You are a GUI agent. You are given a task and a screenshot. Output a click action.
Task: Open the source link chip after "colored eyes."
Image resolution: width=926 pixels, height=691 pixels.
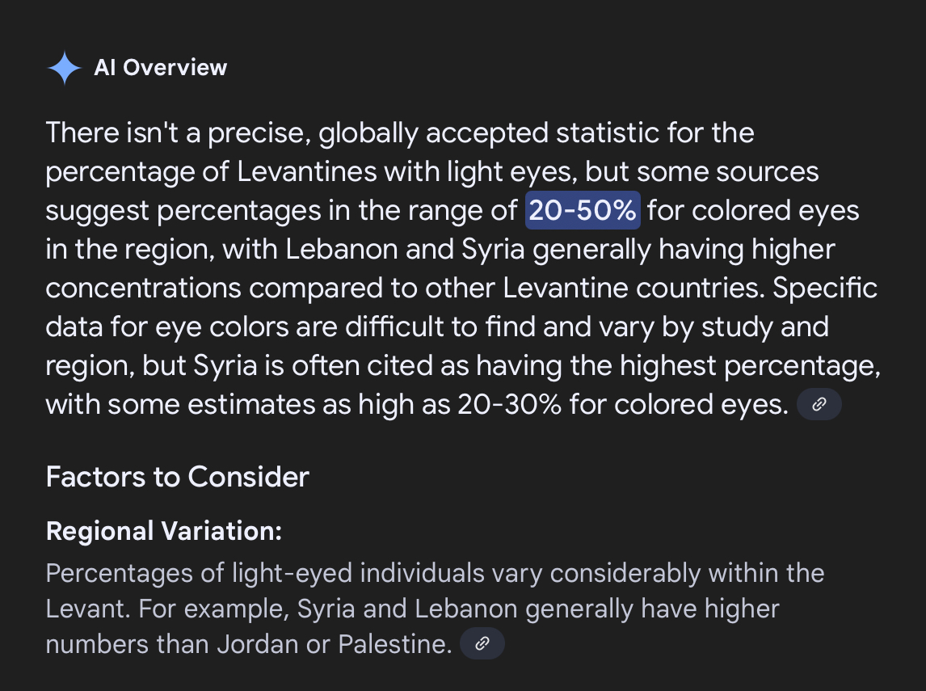[x=819, y=404]
